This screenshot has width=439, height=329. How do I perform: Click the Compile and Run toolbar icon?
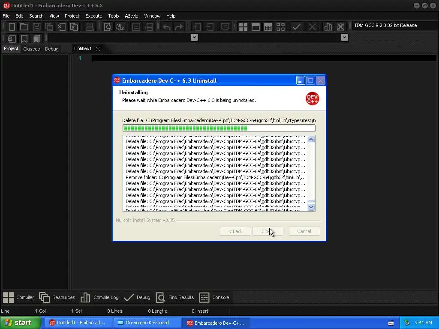tap(268, 27)
